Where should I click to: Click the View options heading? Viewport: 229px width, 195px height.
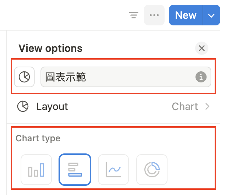click(x=50, y=48)
